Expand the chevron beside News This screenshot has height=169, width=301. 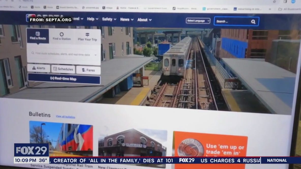[x=132, y=20]
